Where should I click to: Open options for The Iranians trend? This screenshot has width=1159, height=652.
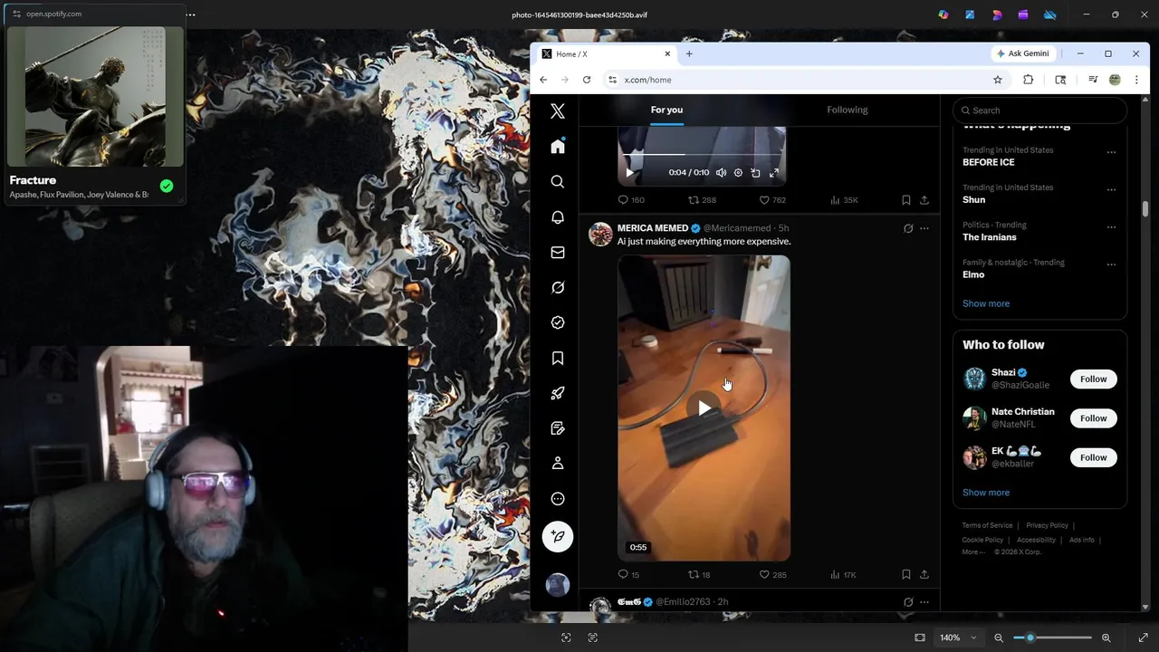point(1111,227)
